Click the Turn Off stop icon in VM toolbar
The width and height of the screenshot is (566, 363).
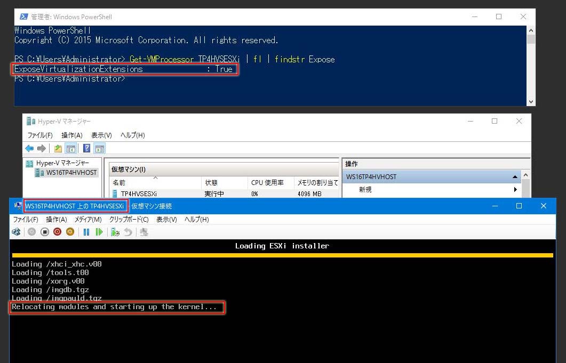pos(45,232)
